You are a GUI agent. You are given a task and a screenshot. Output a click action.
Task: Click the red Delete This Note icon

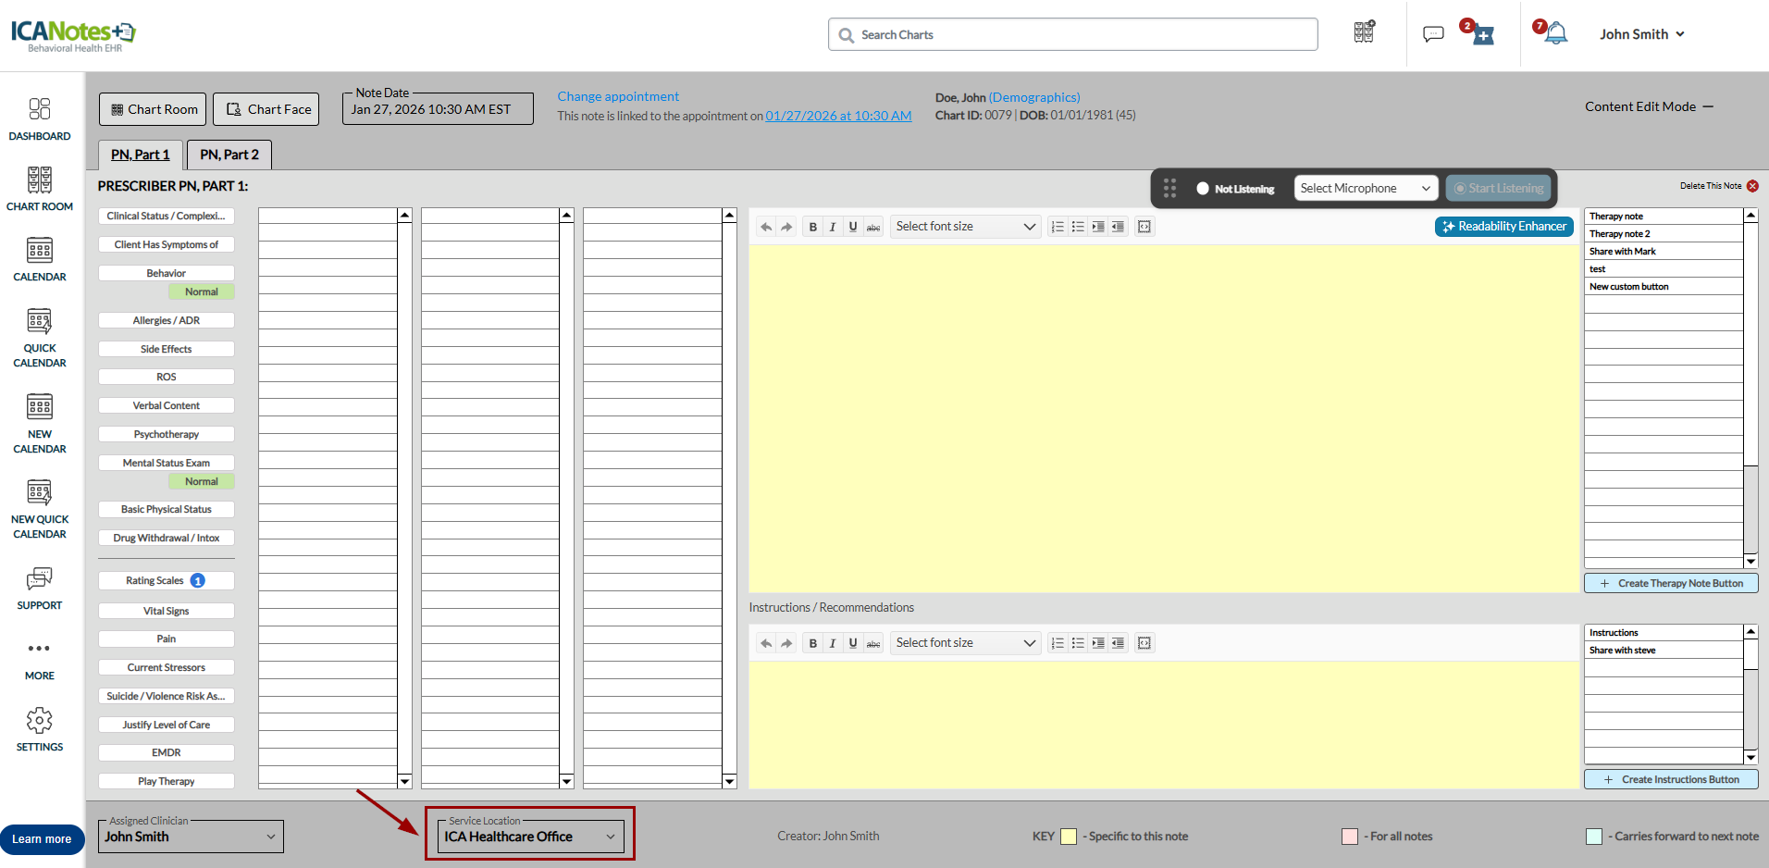tap(1752, 186)
